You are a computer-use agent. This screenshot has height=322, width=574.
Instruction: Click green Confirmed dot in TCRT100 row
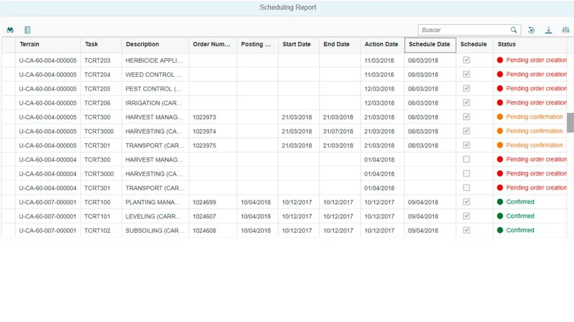pos(500,202)
